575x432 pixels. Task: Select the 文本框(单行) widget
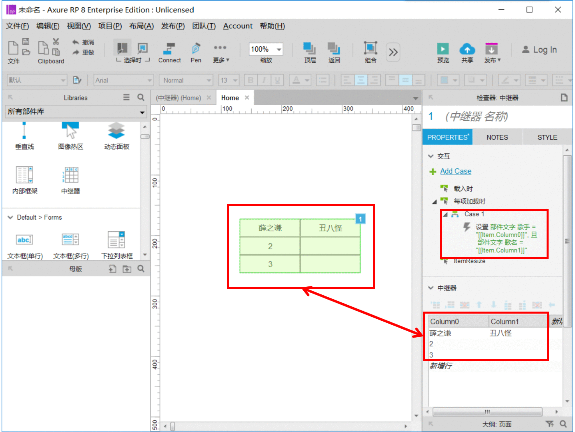click(25, 245)
